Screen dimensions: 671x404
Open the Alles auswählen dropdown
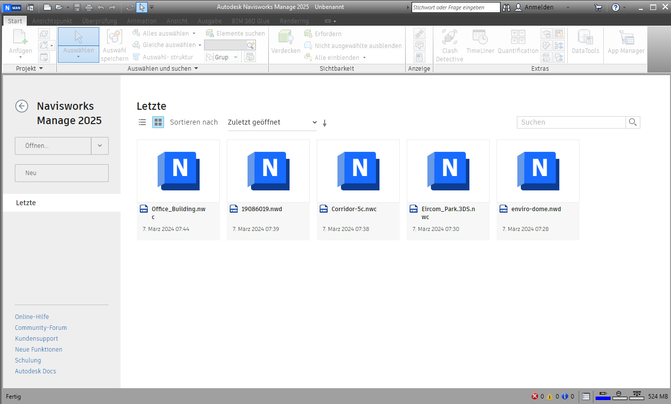click(194, 34)
